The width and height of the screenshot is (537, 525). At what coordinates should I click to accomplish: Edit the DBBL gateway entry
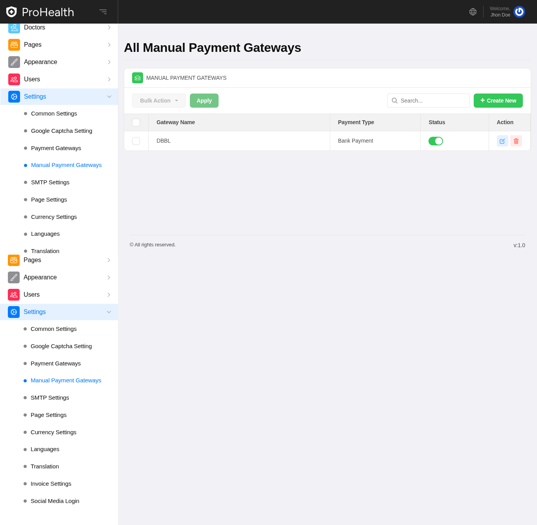[x=502, y=141]
